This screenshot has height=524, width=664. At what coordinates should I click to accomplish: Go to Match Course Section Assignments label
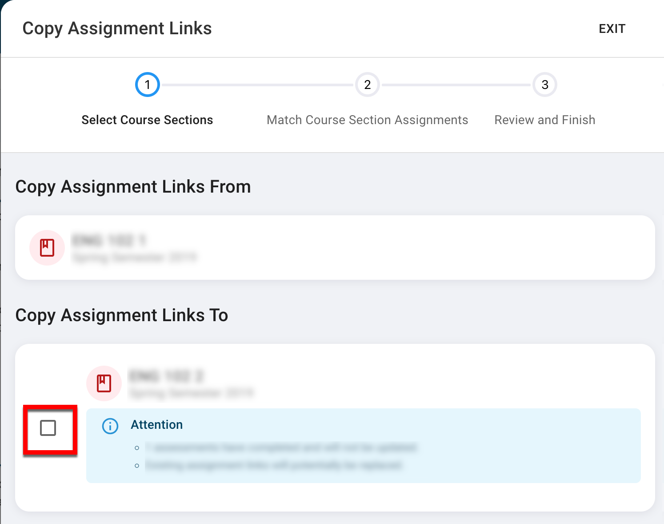[367, 120]
